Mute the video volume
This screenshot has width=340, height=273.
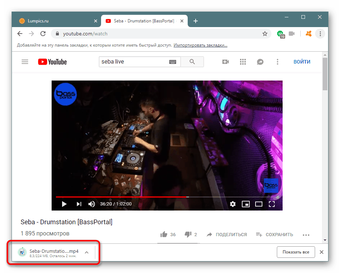(x=92, y=204)
